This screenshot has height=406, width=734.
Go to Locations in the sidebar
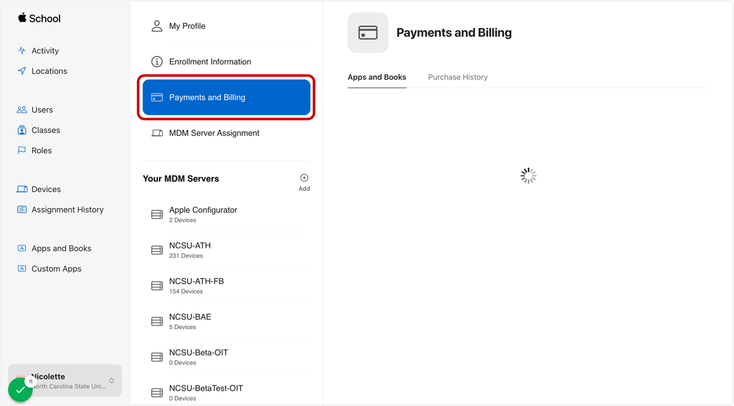[50, 71]
